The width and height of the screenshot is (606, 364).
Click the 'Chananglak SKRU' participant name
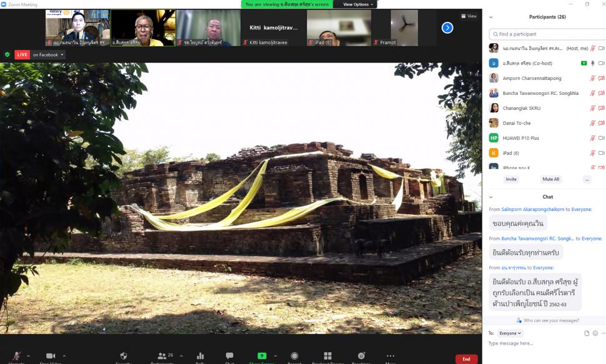coord(522,108)
